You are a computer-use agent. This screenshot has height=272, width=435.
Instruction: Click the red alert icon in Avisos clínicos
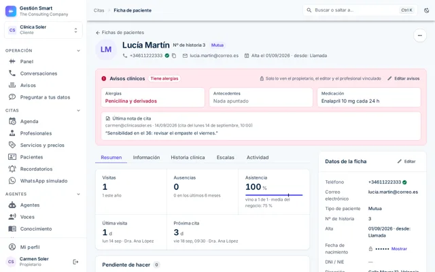point(104,79)
